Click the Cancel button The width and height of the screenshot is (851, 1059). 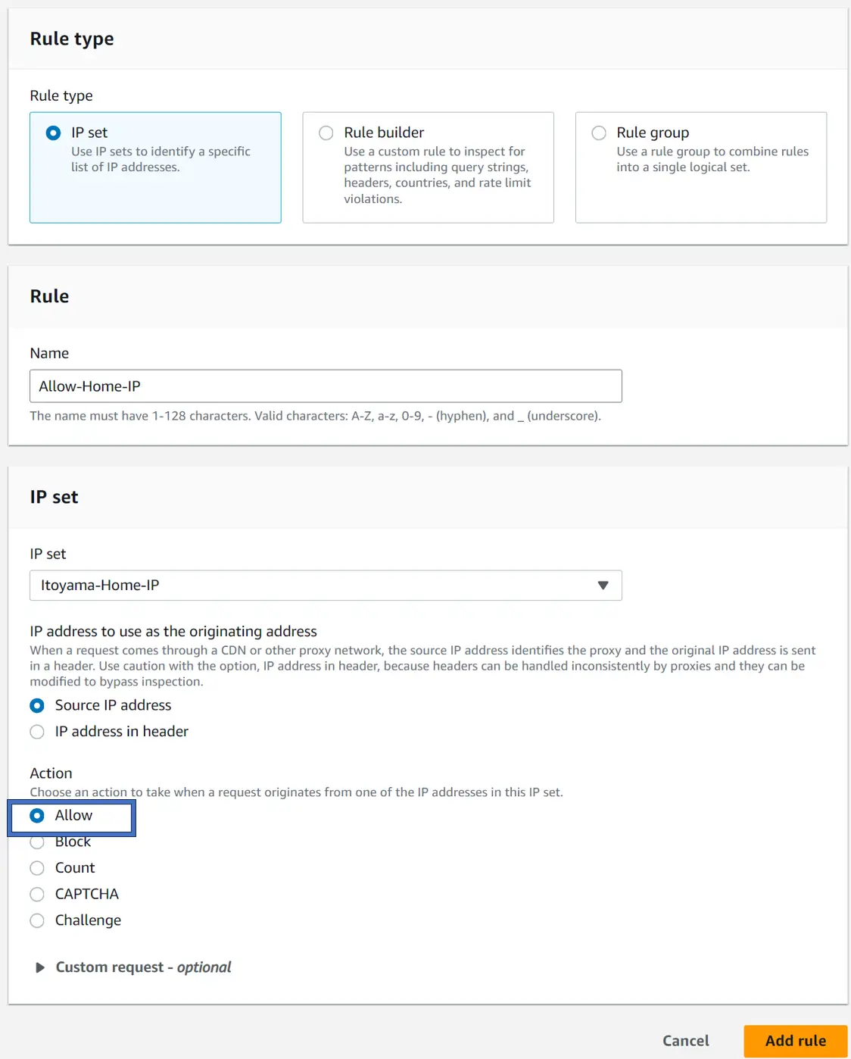686,1041
